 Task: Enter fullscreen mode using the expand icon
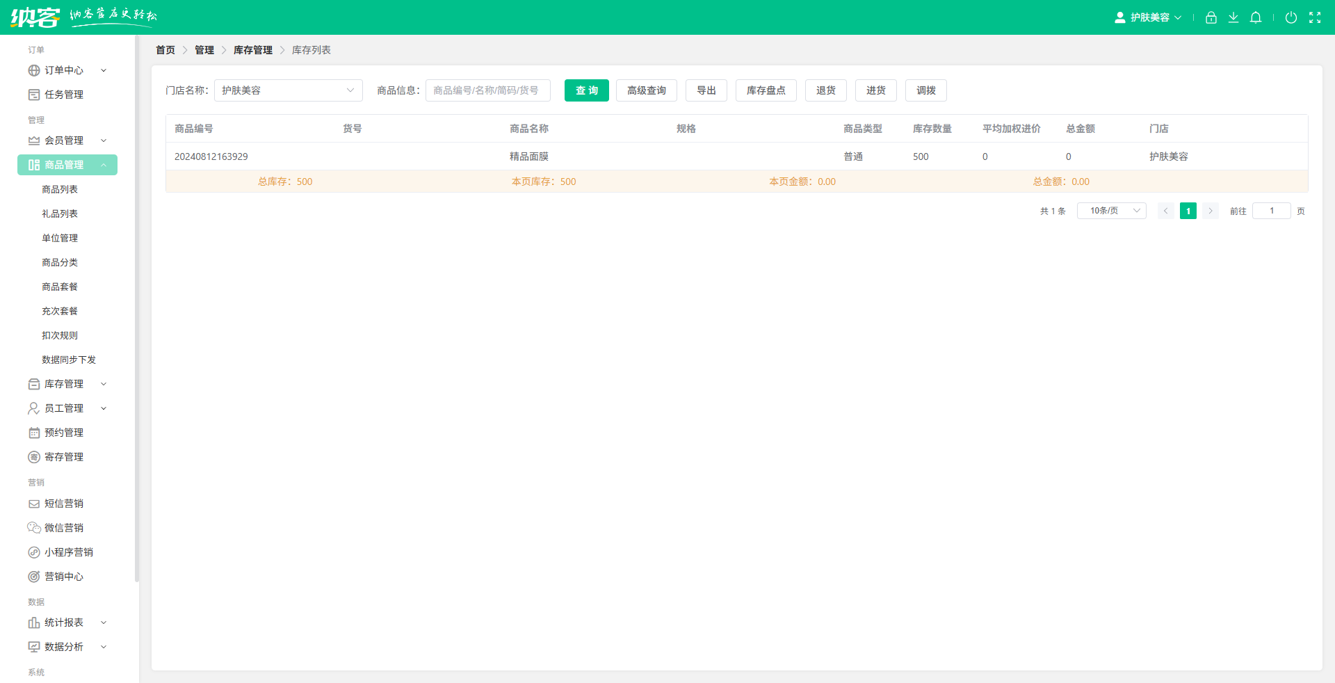pos(1316,17)
